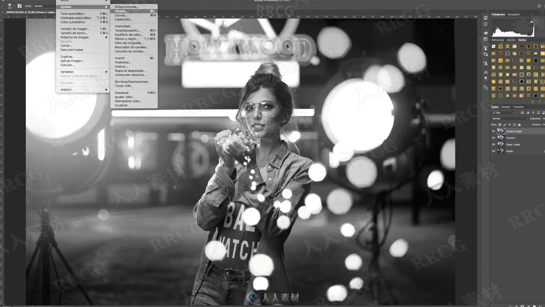The width and height of the screenshot is (545, 307).
Task: Choose Blanco y negro... menu item
Action: click(x=134, y=39)
